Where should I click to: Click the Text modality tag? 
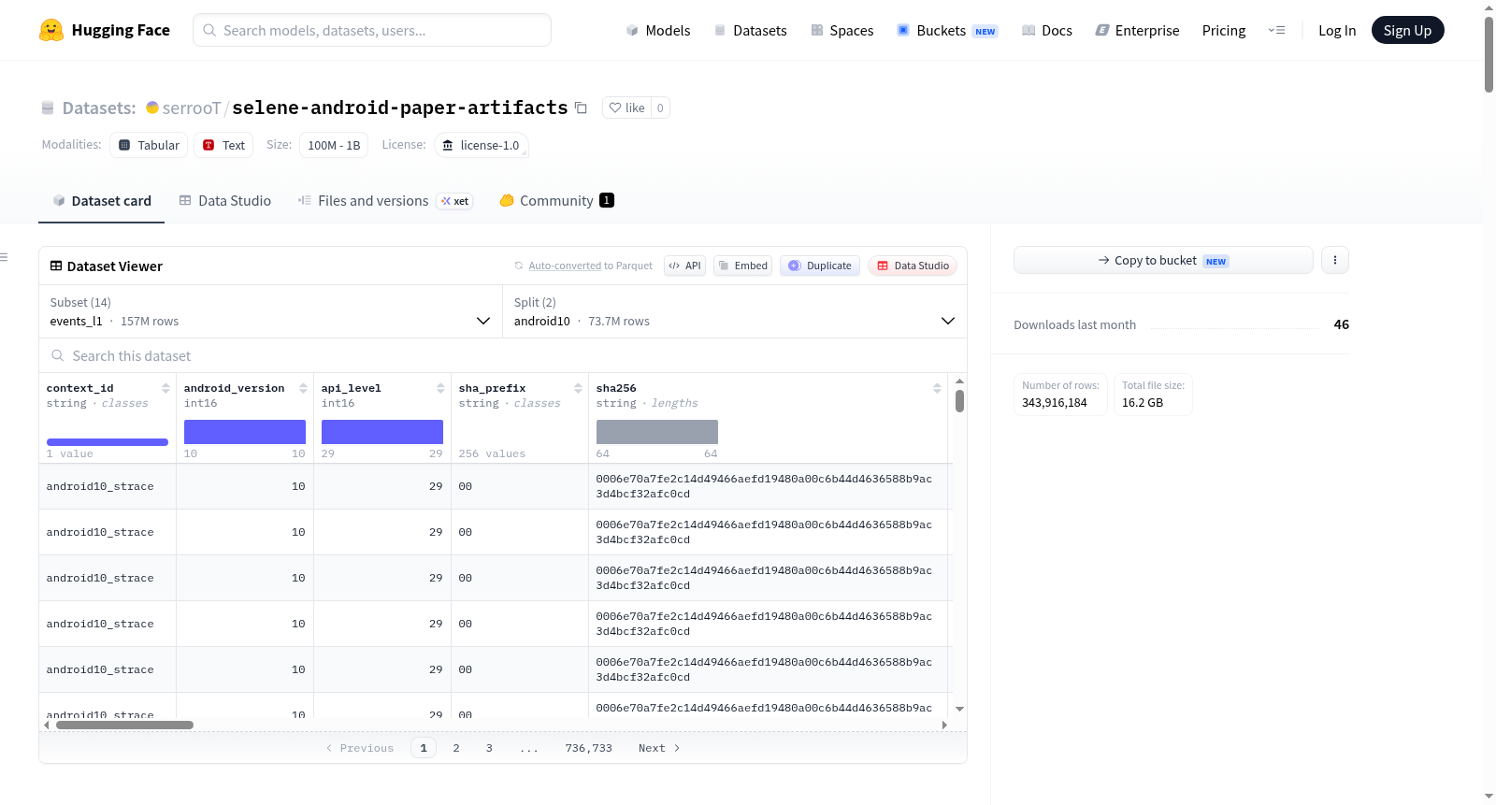click(x=223, y=145)
